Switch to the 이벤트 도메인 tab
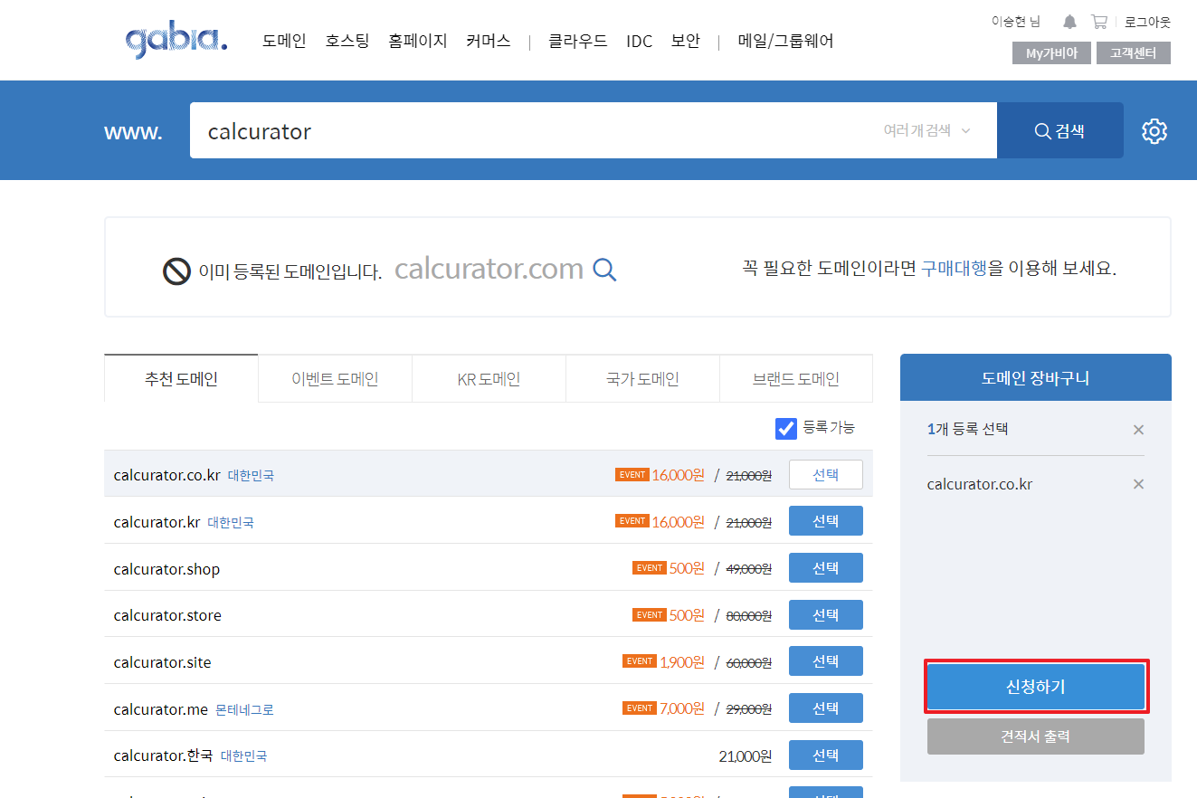The width and height of the screenshot is (1197, 798). 335,379
